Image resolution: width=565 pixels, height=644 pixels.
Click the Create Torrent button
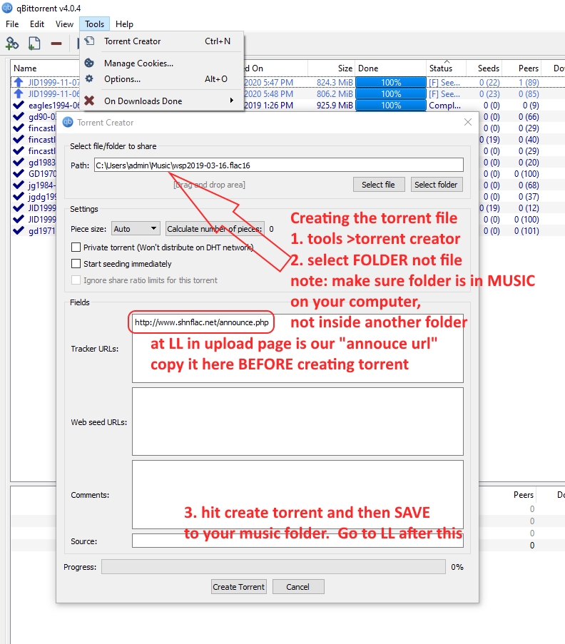pos(239,586)
